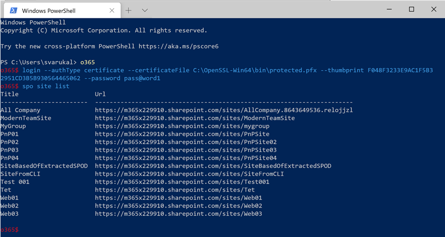Viewport: 445px width, 237px height.
Task: Click the 'Title' column header
Action: [10, 94]
